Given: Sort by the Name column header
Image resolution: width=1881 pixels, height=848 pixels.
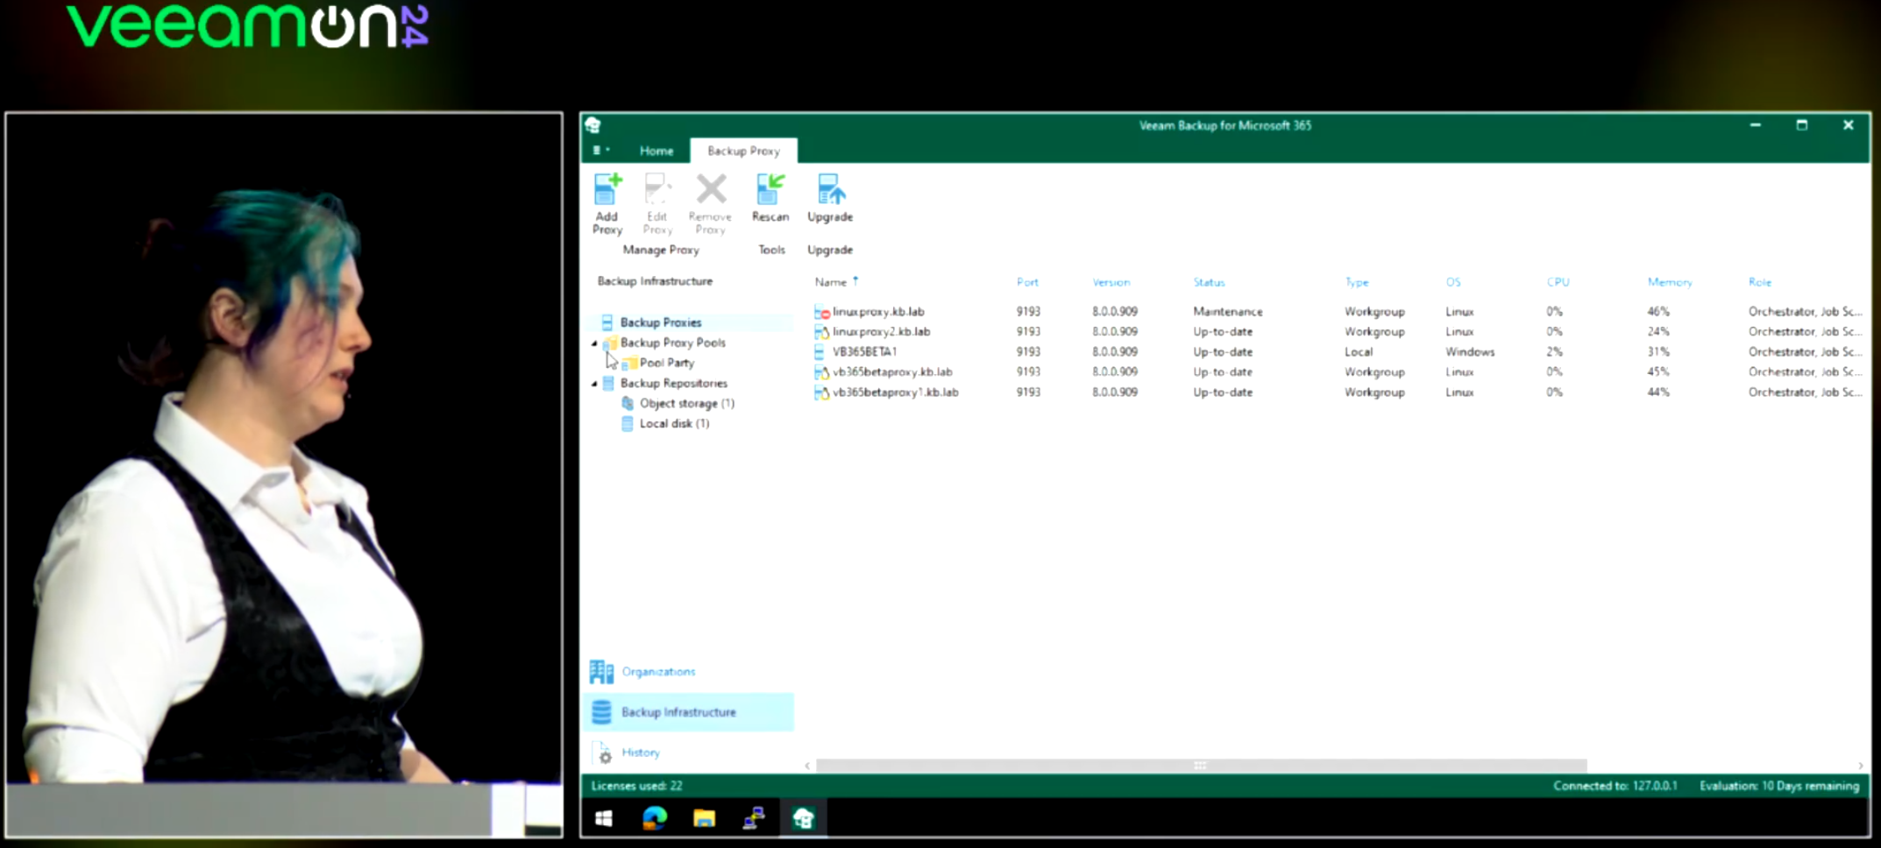Looking at the screenshot, I should coord(830,282).
